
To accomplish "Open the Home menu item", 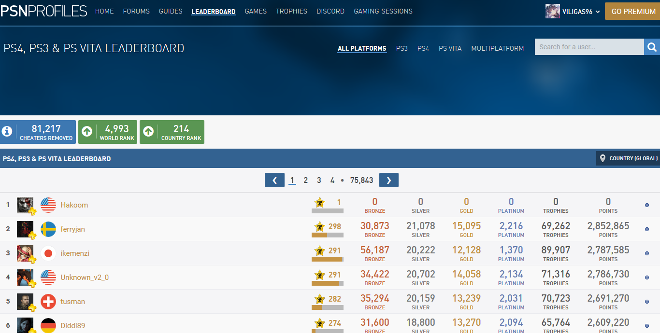I will [x=104, y=11].
